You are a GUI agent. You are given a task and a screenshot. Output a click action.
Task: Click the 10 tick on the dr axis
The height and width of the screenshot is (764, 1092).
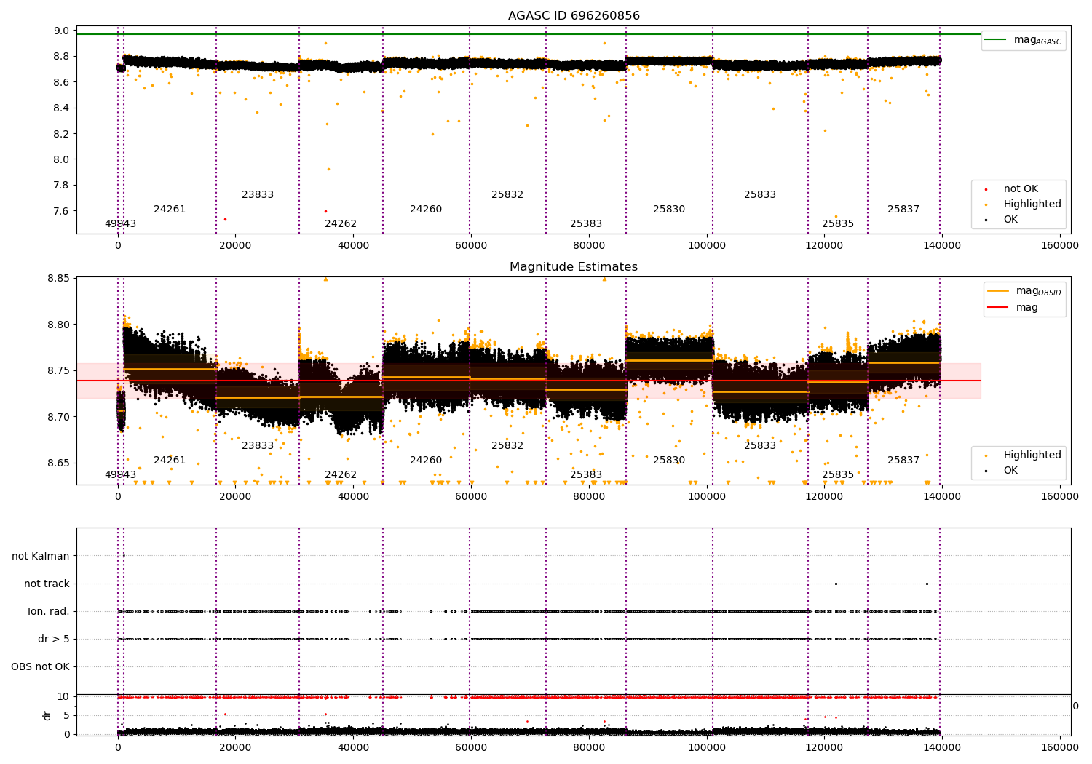tap(63, 696)
